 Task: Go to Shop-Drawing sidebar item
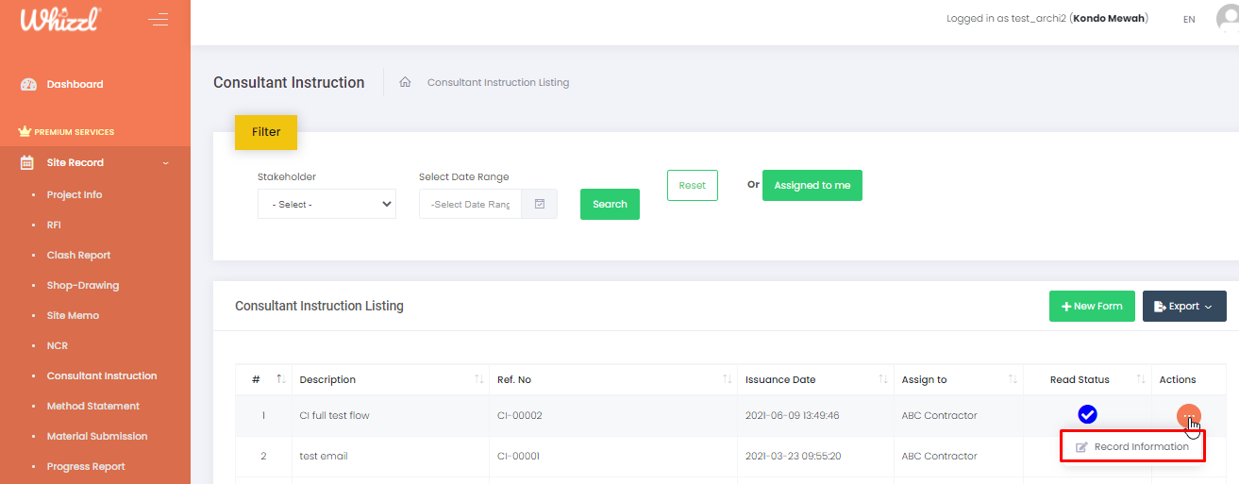click(83, 285)
